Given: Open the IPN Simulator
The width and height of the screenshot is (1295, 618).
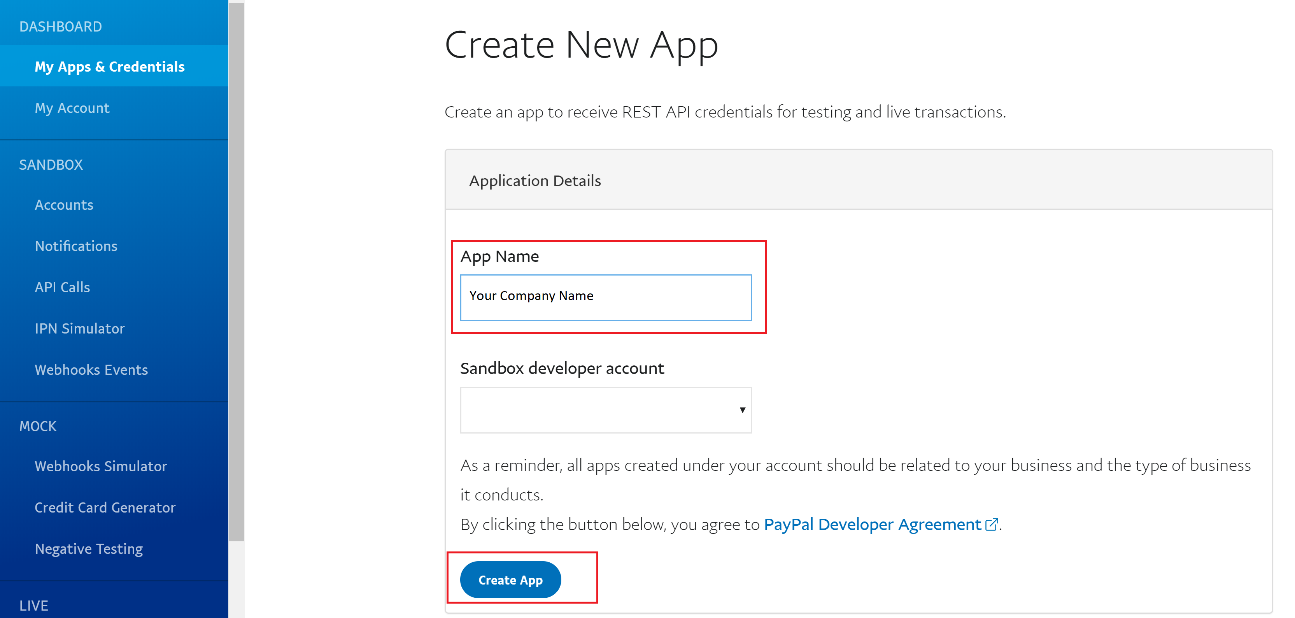Looking at the screenshot, I should pyautogui.click(x=79, y=328).
